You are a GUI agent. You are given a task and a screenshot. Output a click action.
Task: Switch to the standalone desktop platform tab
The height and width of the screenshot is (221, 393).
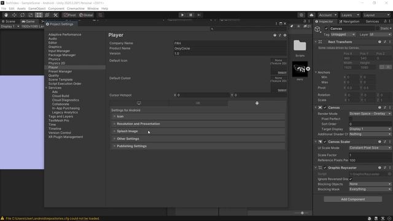(x=139, y=103)
